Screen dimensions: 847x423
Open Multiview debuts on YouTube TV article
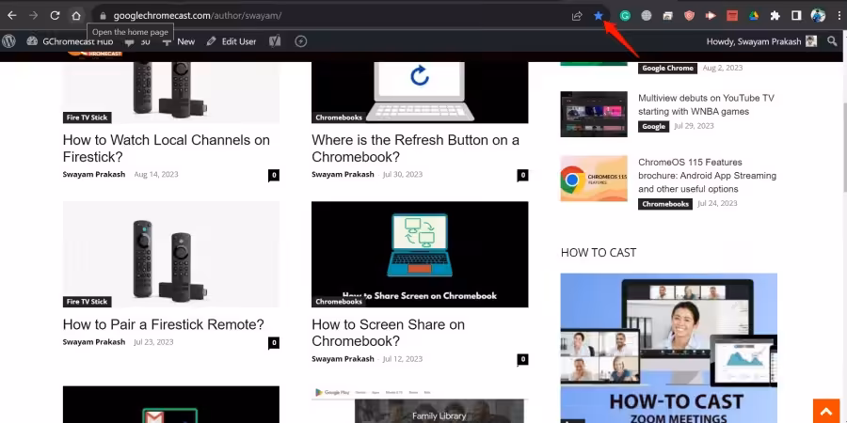pyautogui.click(x=706, y=104)
